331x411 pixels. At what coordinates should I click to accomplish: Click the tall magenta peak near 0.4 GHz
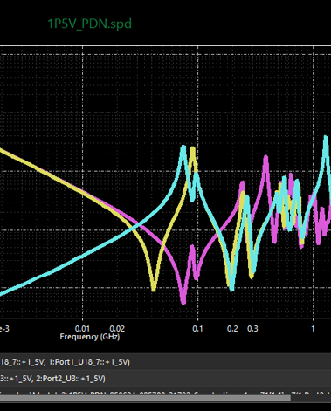pyautogui.click(x=265, y=159)
